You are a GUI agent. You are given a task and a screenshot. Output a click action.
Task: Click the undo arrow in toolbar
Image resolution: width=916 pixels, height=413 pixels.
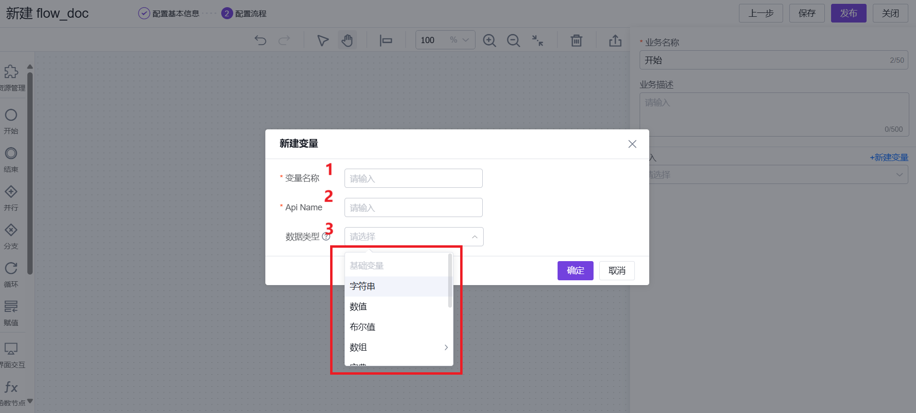(x=260, y=40)
